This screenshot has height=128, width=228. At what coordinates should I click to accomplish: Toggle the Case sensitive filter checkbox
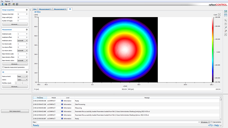[x=212, y=122]
